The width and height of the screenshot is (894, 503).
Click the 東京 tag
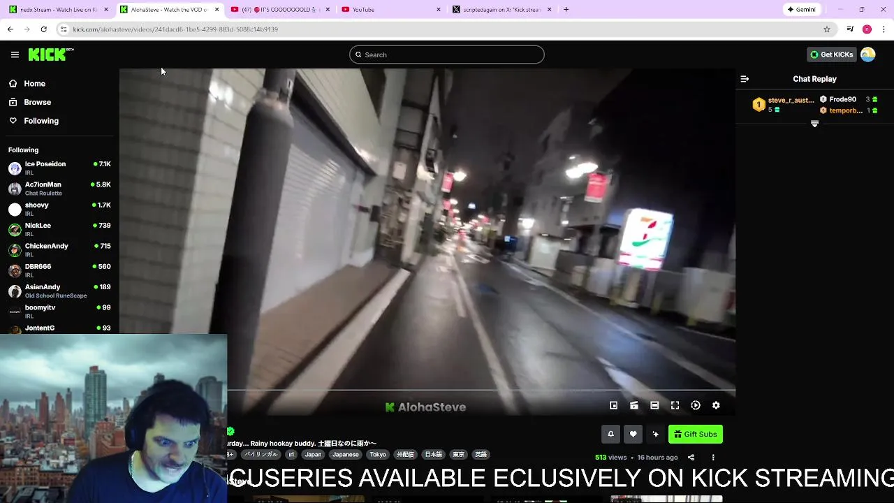[458, 454]
